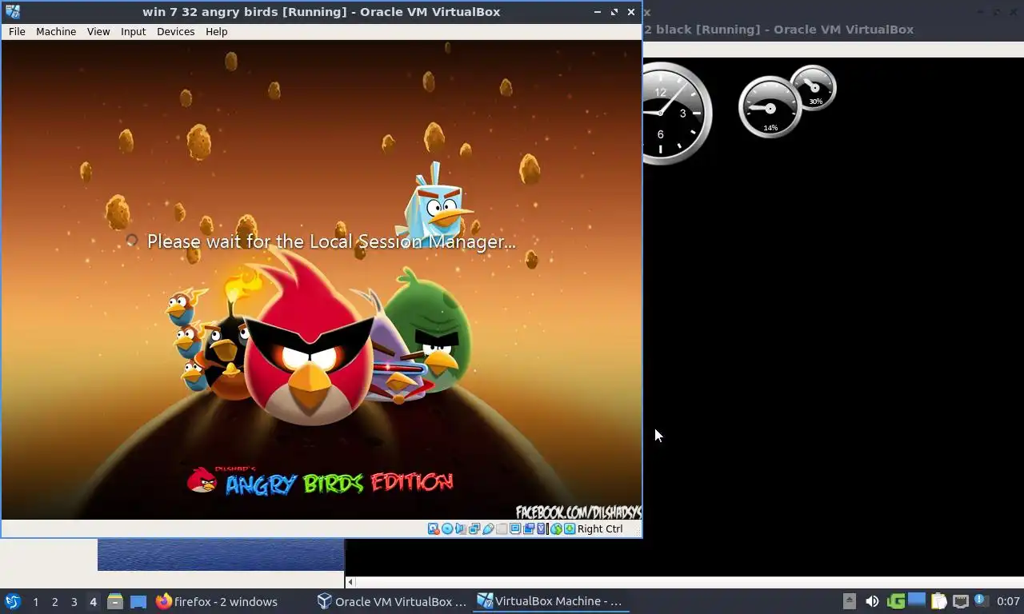The height and width of the screenshot is (614, 1024).
Task: Open the View menu
Action: click(x=98, y=31)
